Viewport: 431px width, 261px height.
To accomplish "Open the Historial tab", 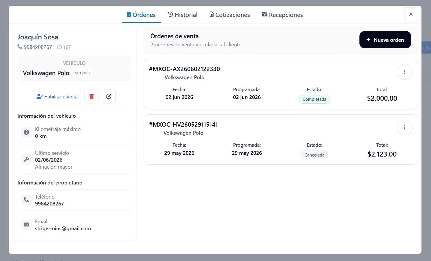I will tap(183, 15).
